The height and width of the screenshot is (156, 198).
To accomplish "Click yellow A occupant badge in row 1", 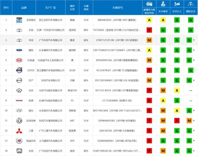I will point(163,20).
